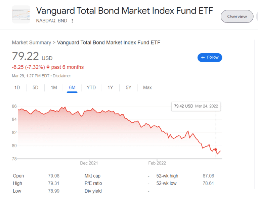Click the red down arrow indicator

[48, 67]
